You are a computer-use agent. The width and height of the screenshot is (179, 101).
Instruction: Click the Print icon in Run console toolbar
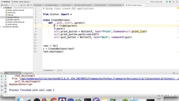tap(6, 89)
